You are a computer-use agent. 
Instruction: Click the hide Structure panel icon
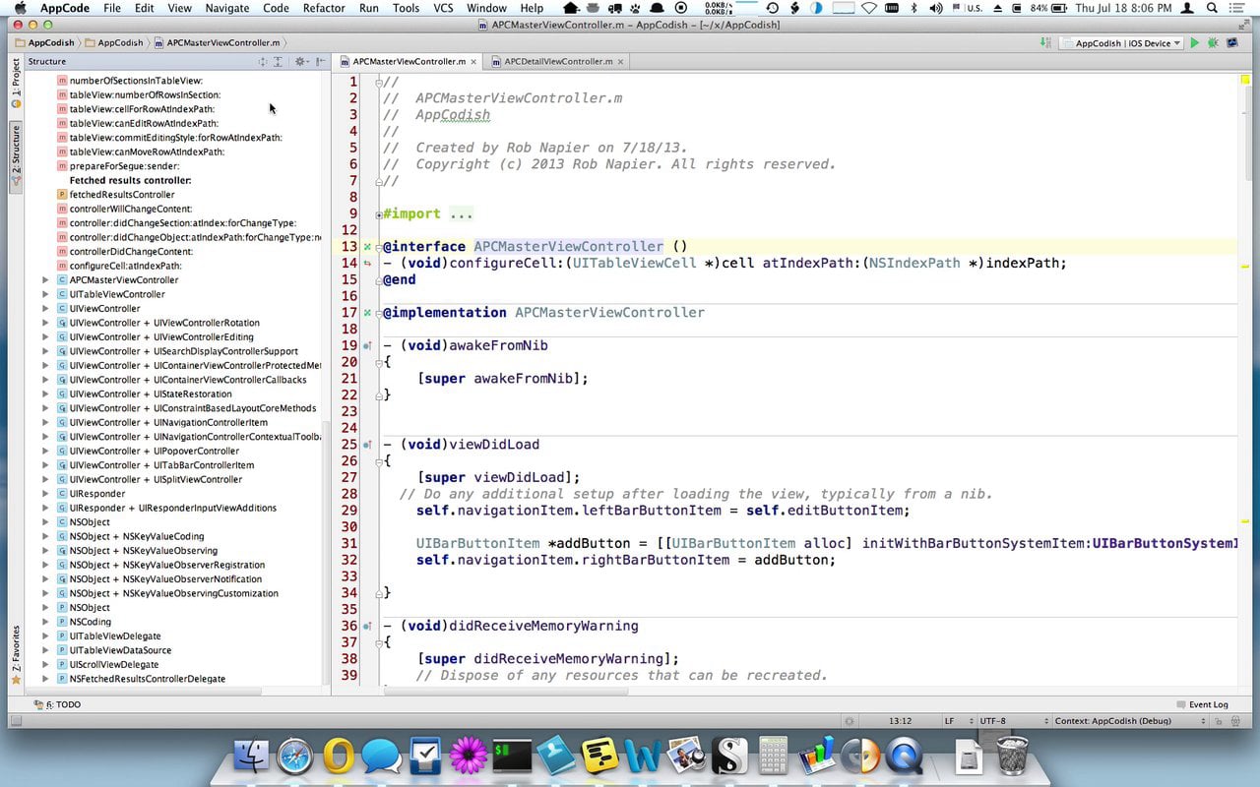(x=321, y=62)
